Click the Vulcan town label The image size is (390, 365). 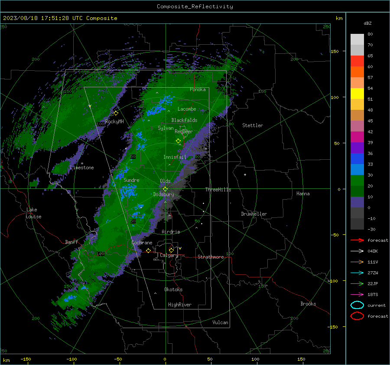click(220, 322)
